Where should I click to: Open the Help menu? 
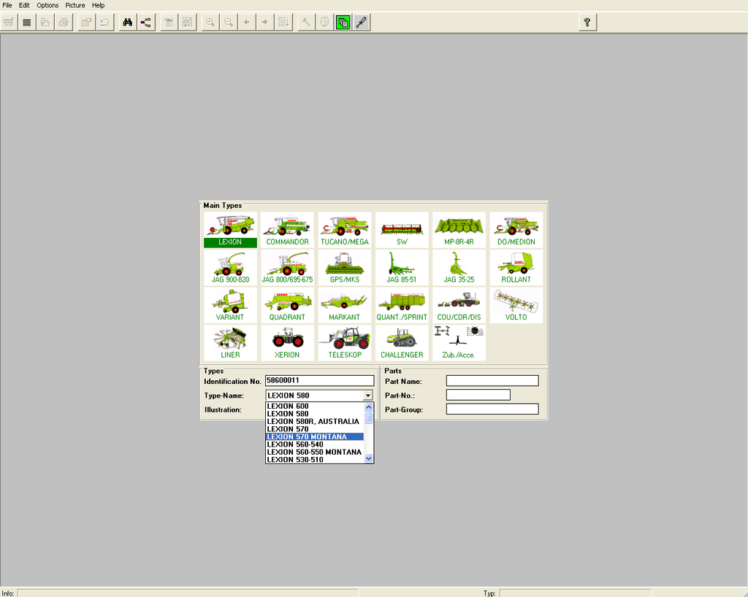[x=99, y=5]
